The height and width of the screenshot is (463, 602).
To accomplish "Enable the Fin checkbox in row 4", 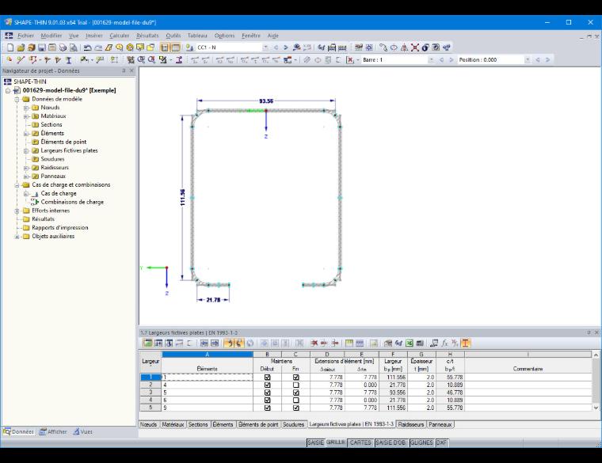I will [295, 400].
